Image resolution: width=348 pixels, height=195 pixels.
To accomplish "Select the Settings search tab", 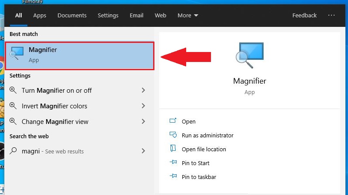I will pos(108,15).
